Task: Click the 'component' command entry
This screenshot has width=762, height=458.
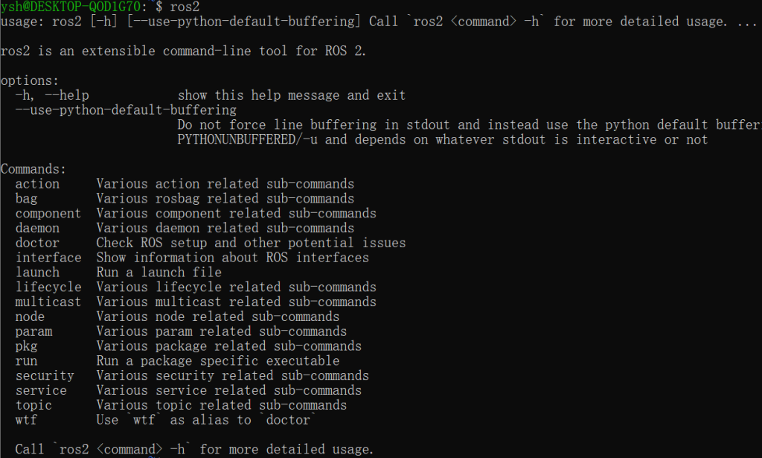Action: [48, 214]
